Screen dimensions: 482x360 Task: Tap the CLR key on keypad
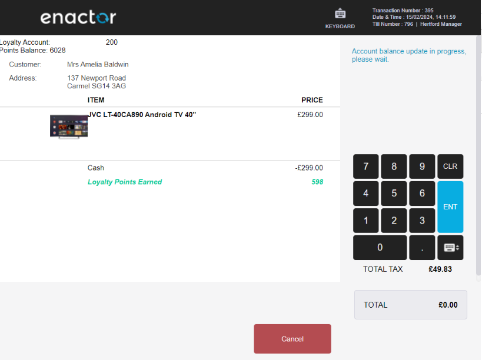click(450, 166)
